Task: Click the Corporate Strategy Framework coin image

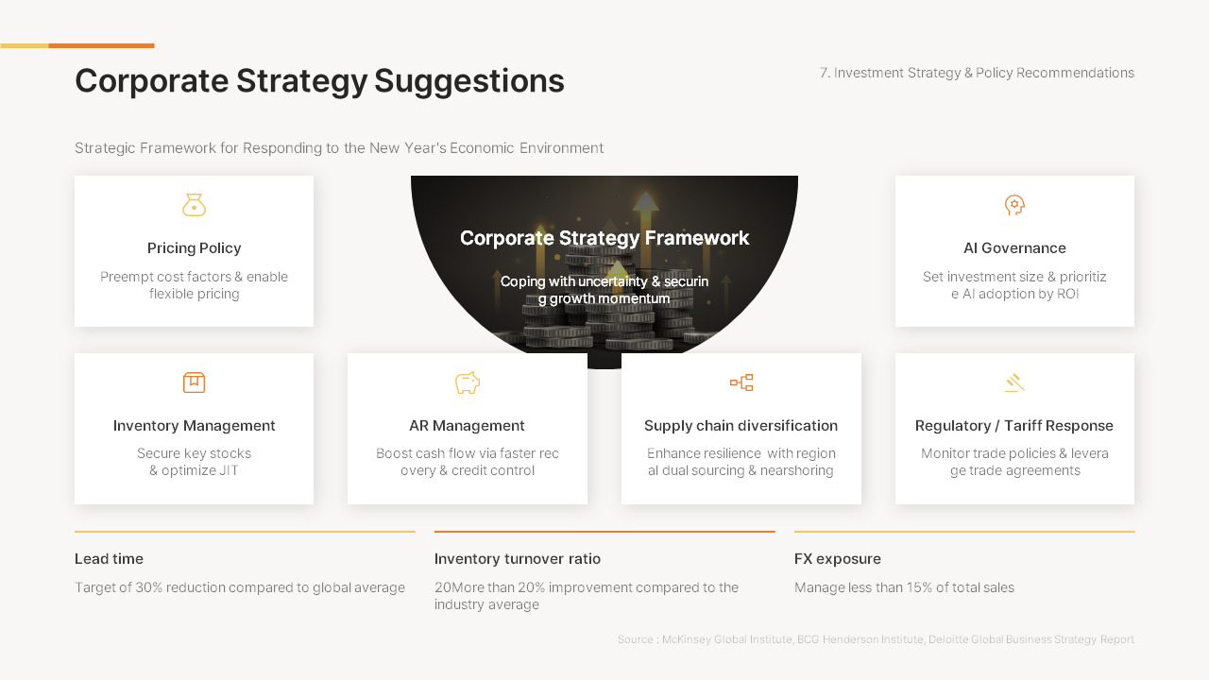Action: (x=604, y=272)
